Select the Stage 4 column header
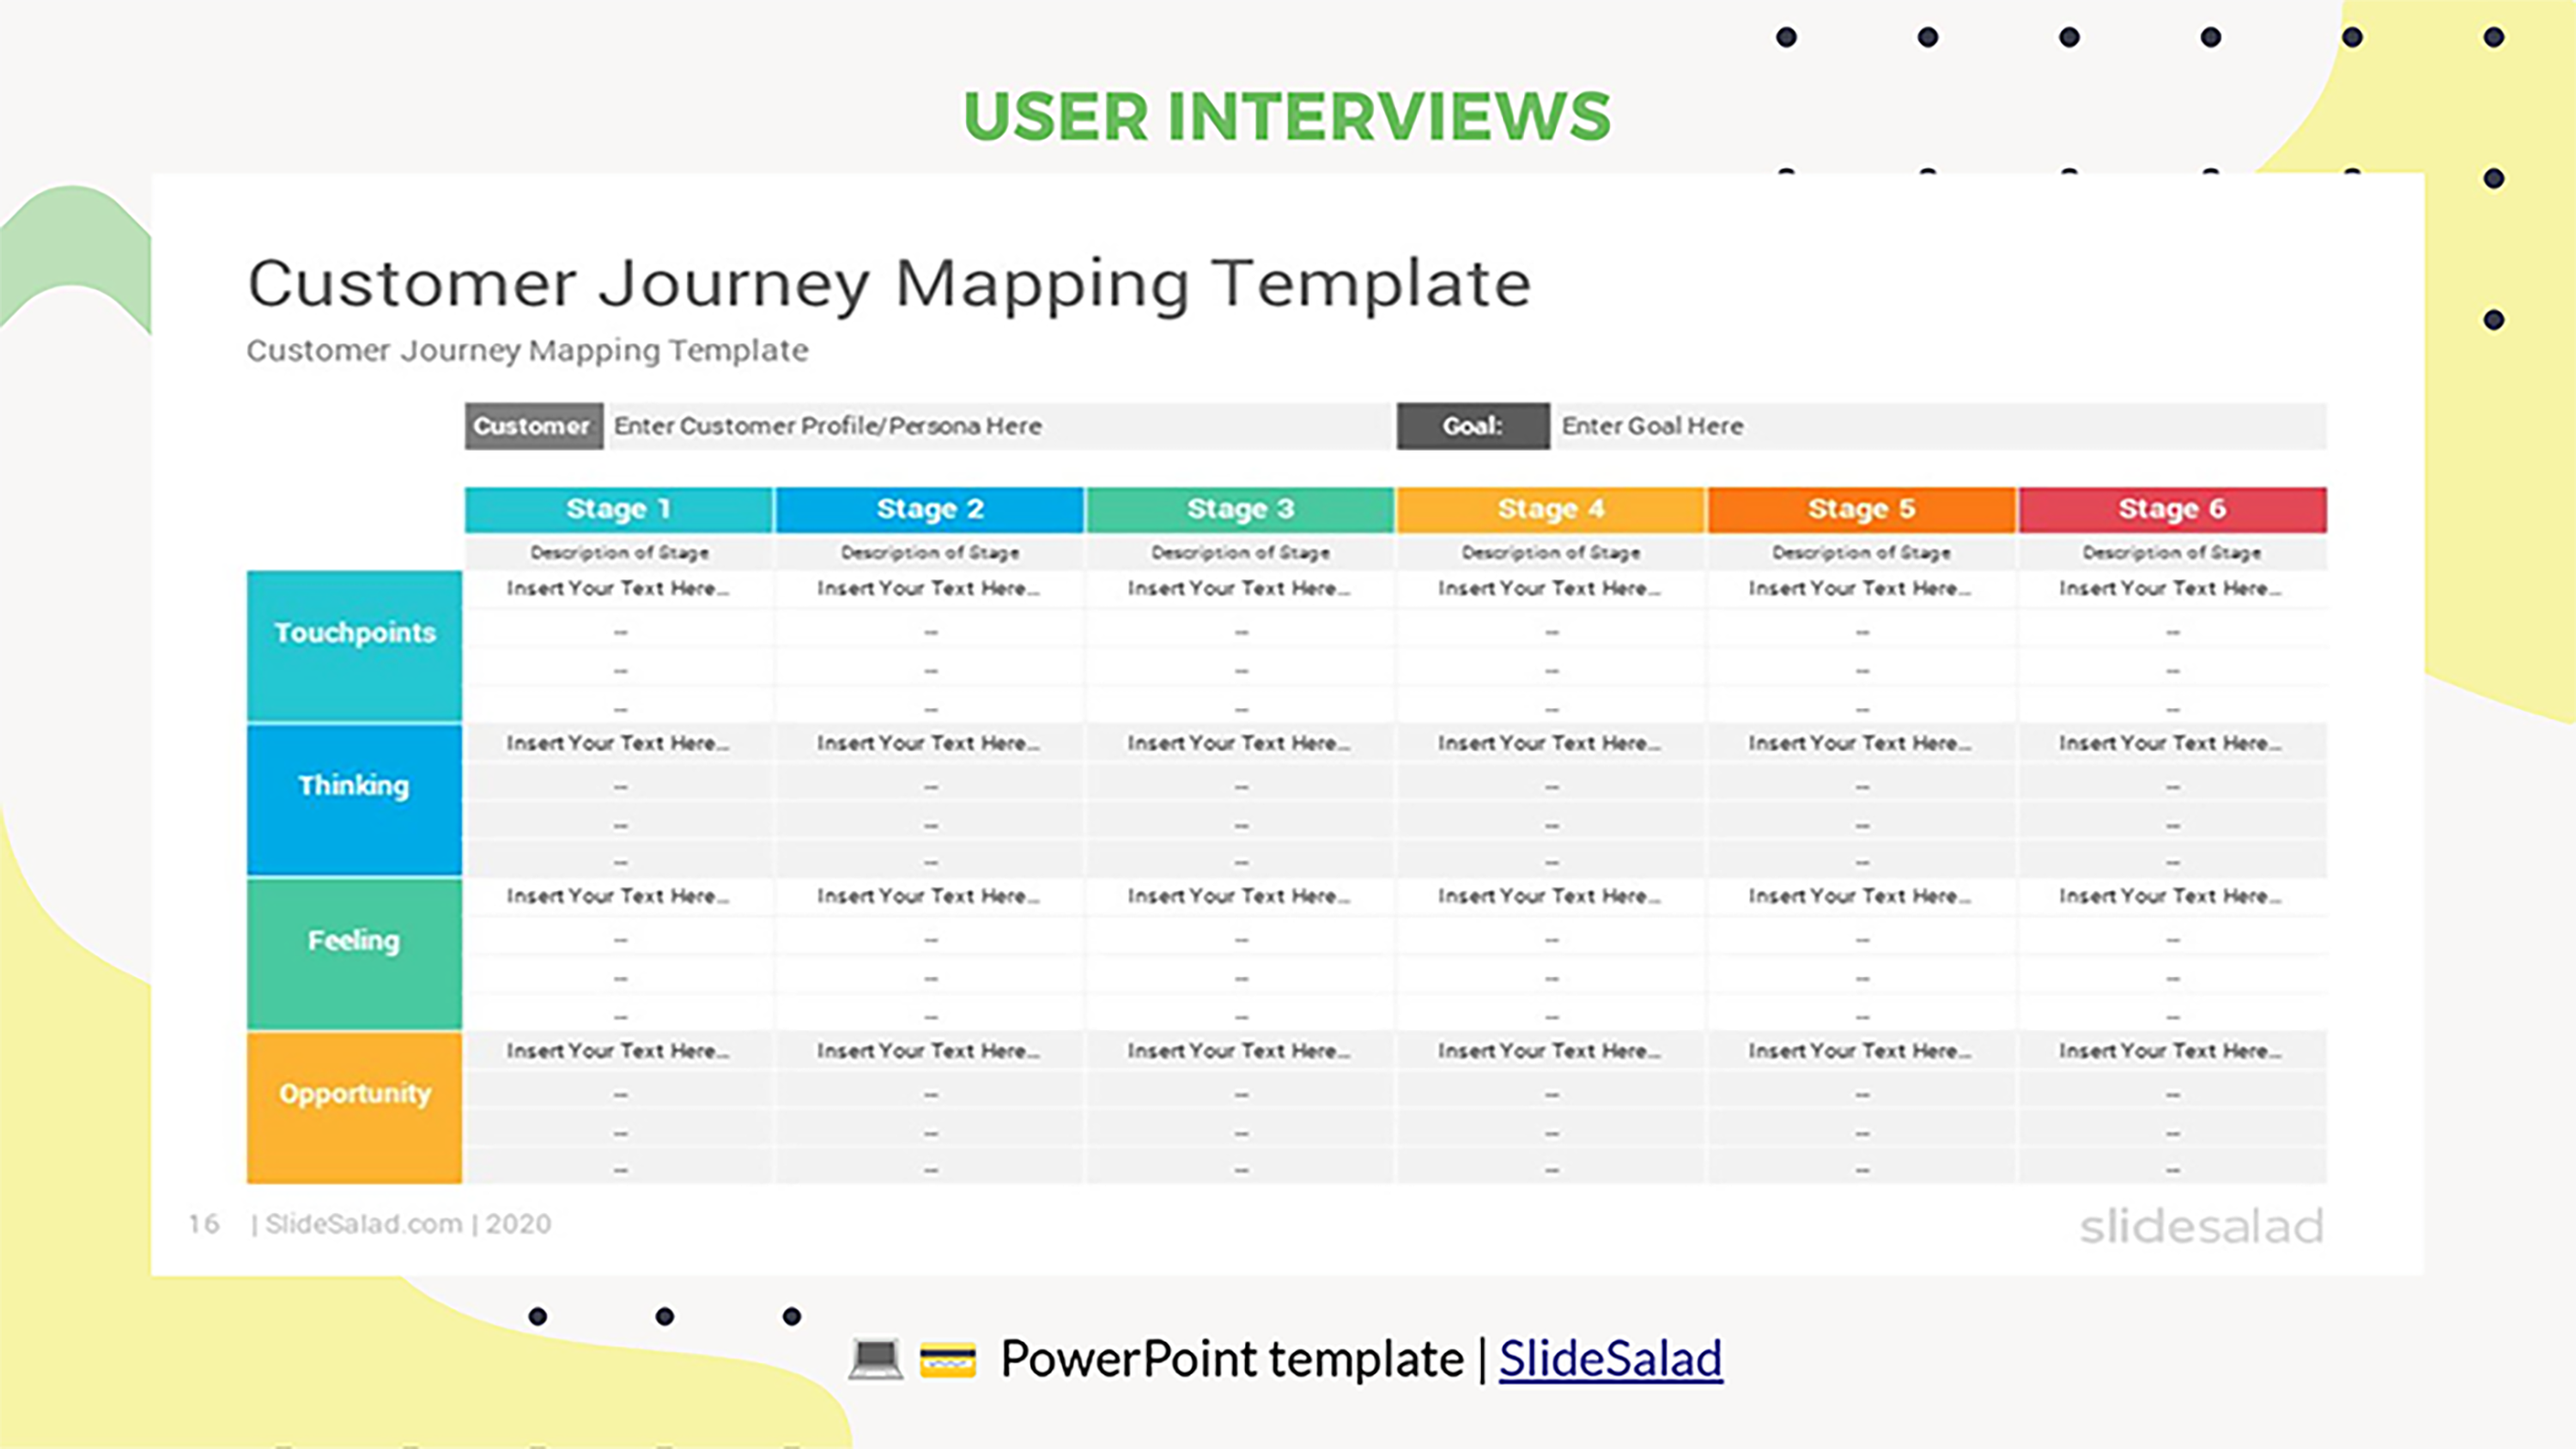This screenshot has height=1449, width=2576. [1551, 509]
